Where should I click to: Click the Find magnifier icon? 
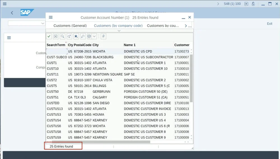pyautogui.click(x=62, y=36)
